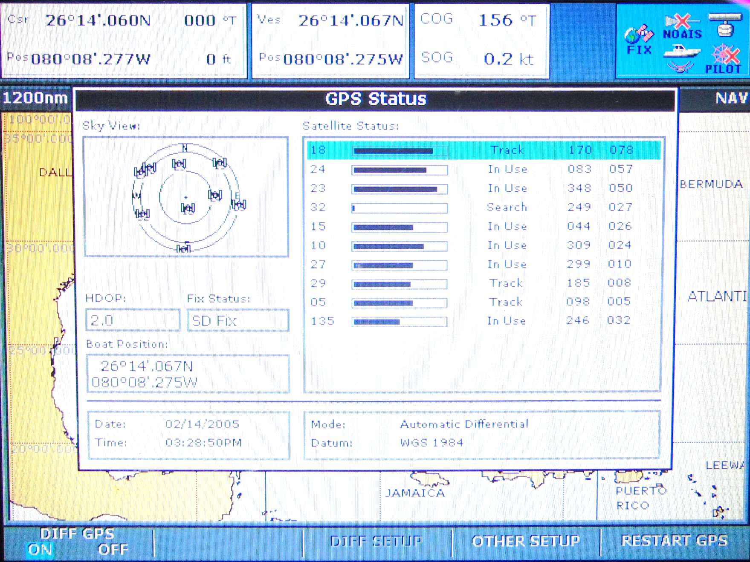Select satellite 10 row number
The width and height of the screenshot is (750, 562).
[x=318, y=245]
